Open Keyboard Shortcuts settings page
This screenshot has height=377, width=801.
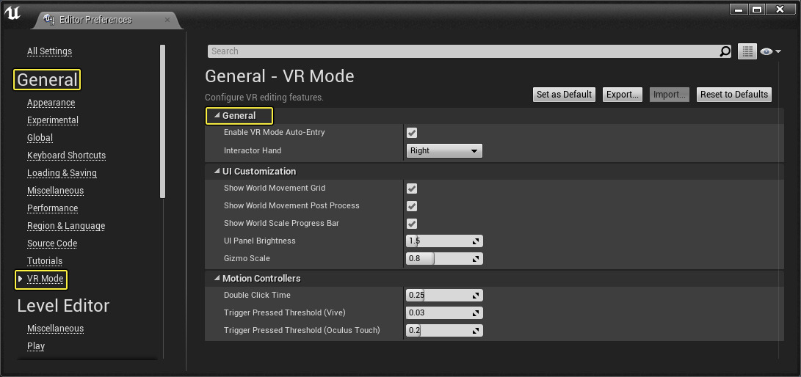coord(66,155)
